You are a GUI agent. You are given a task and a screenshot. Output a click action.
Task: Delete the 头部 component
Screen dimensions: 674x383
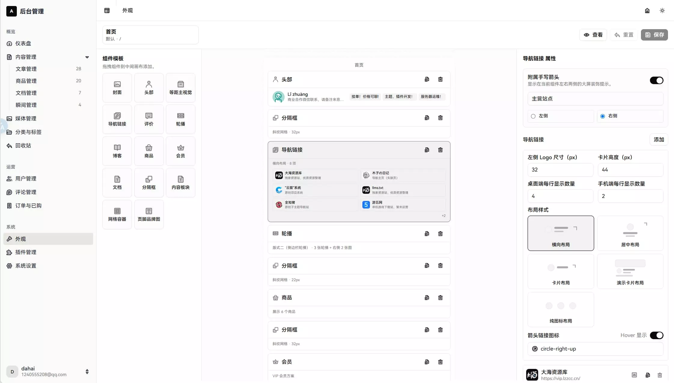[x=440, y=79]
